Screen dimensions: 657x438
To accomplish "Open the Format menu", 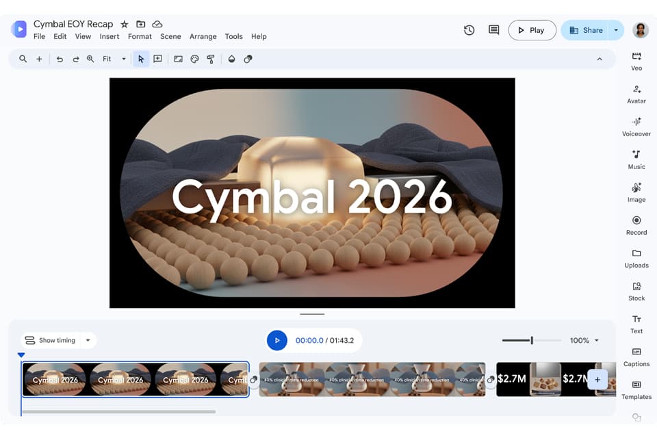I will click(140, 36).
